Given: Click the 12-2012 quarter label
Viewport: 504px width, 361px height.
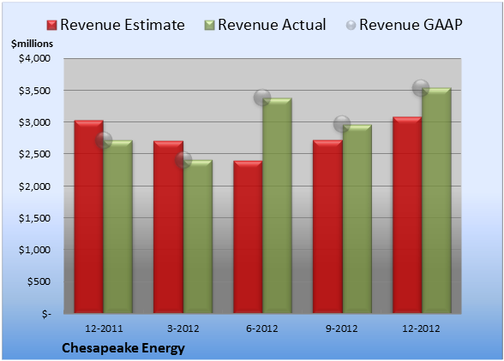Looking at the screenshot, I should (x=421, y=328).
